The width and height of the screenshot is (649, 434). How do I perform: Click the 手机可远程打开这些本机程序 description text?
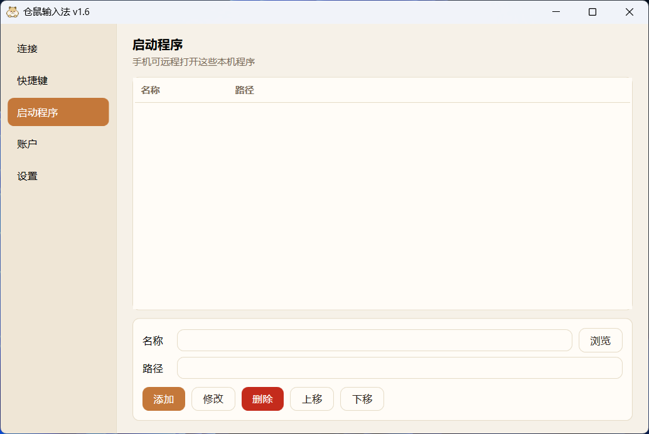194,62
